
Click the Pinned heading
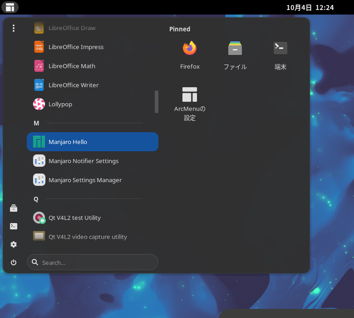[180, 29]
